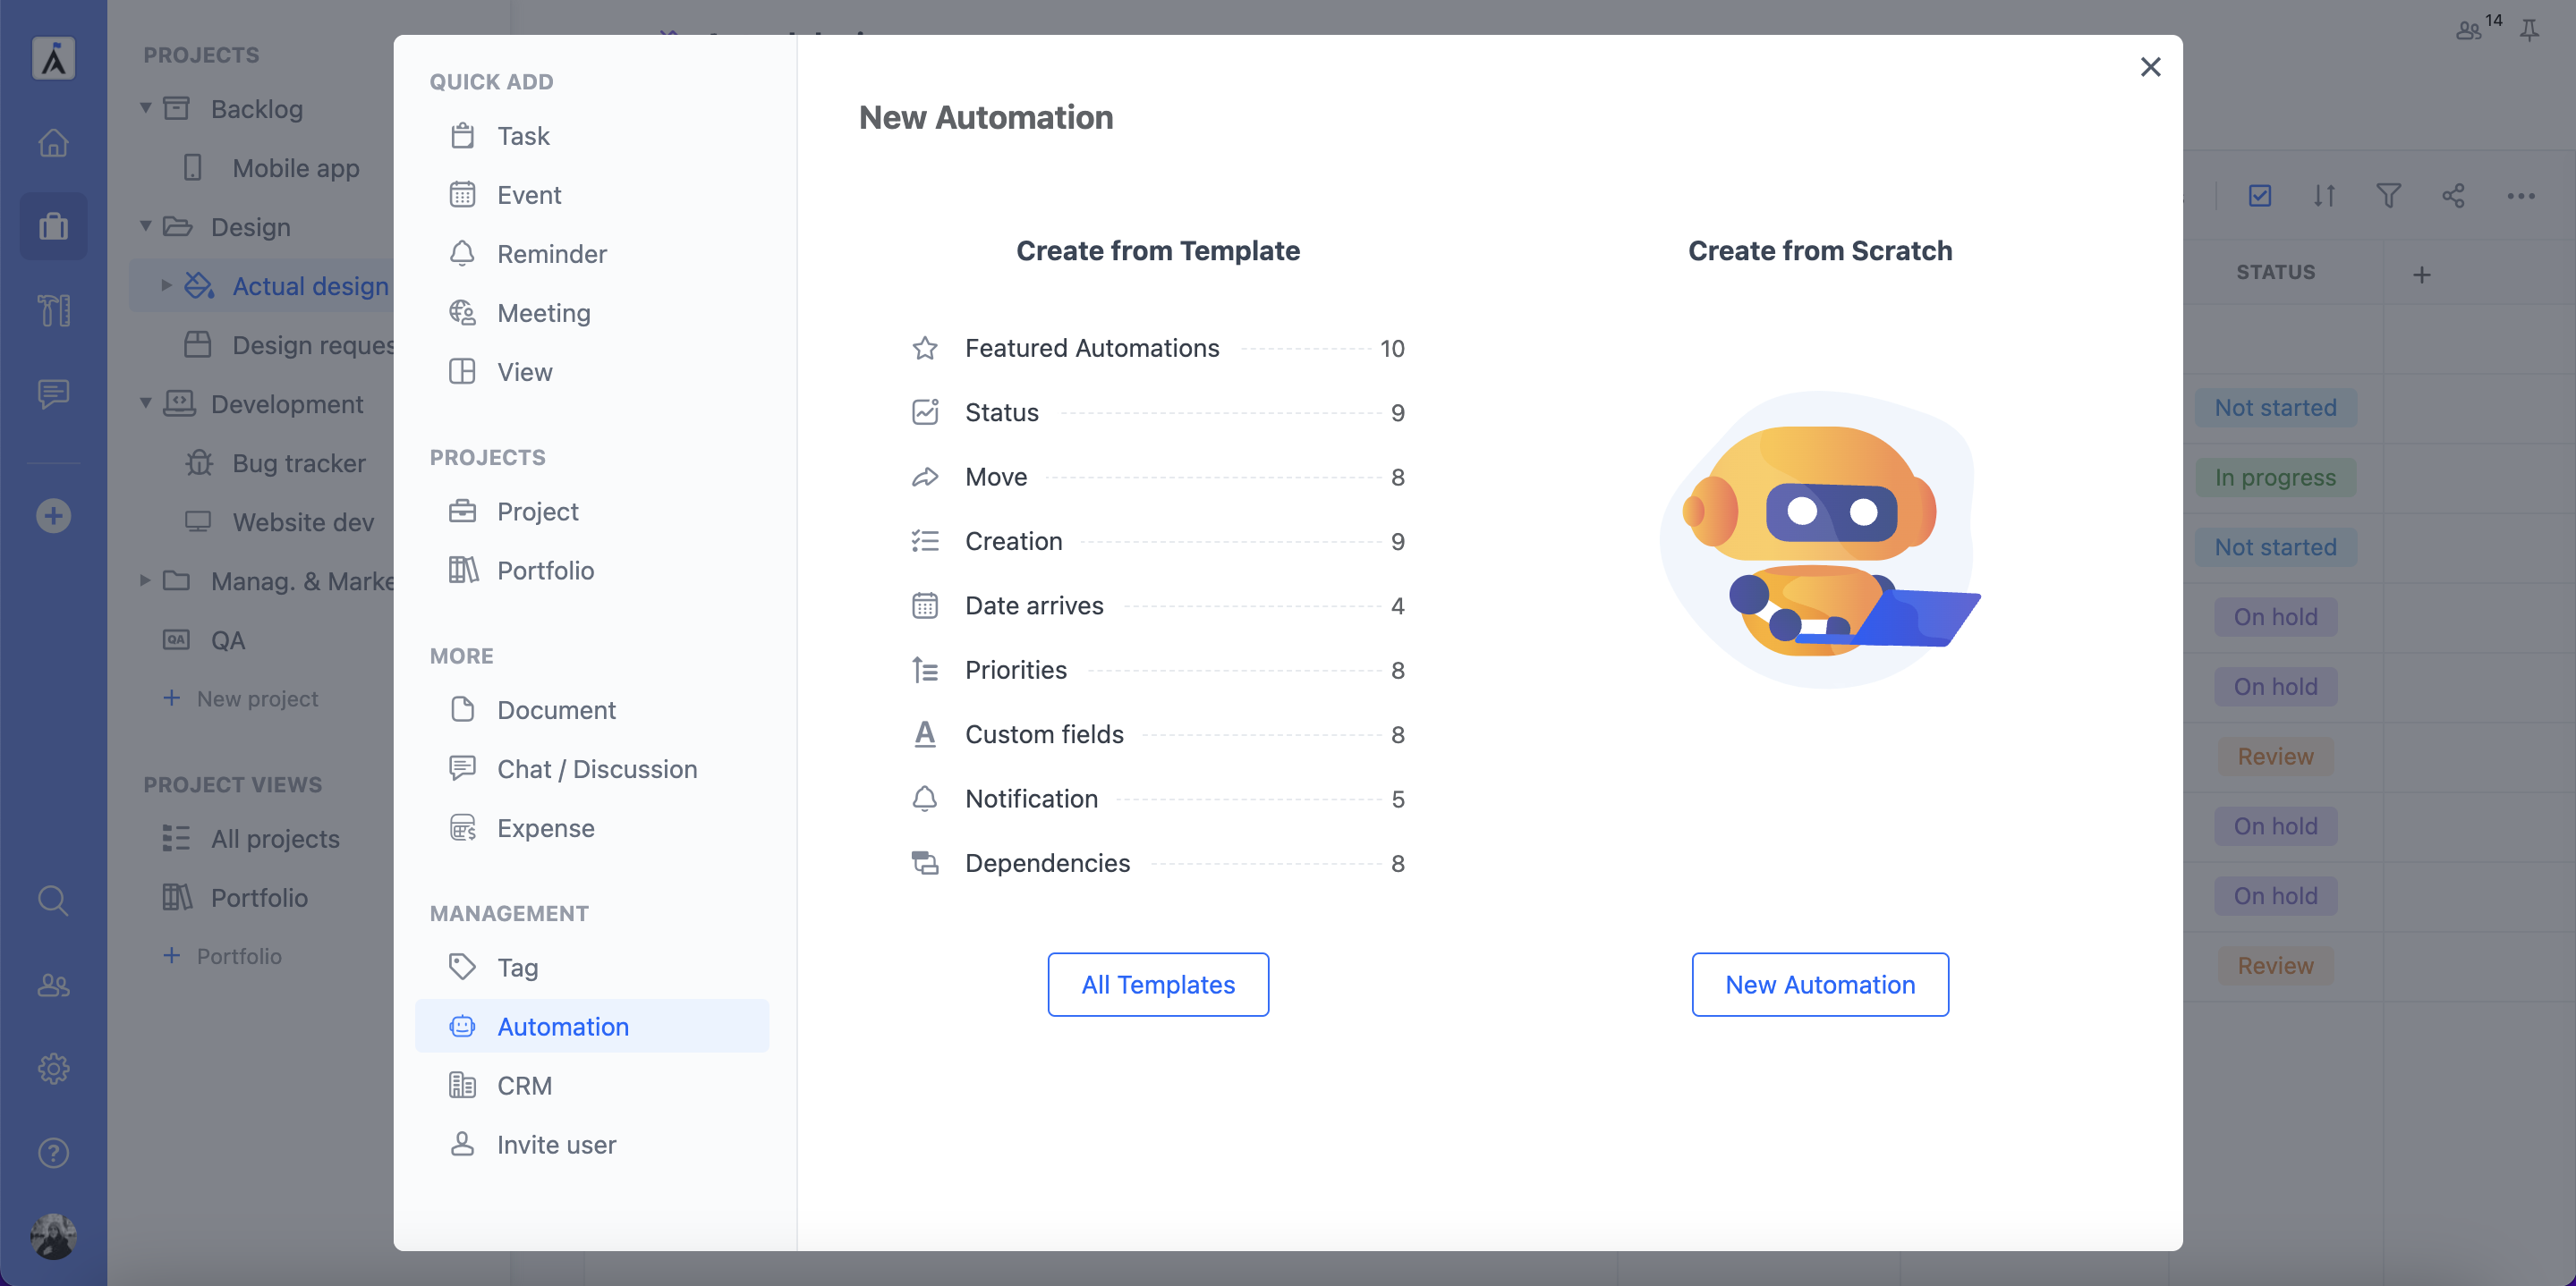2576x1286 pixels.
Task: Select Portfolio in the dialog menu
Action: click(x=592, y=571)
